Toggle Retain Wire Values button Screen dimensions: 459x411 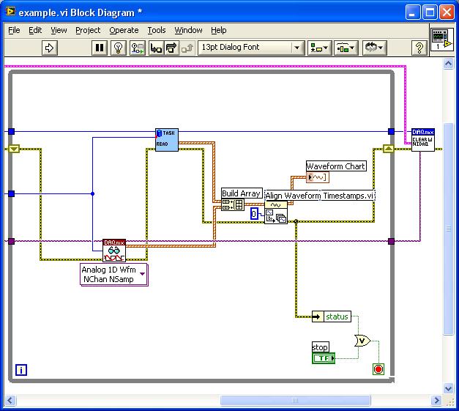pos(137,48)
